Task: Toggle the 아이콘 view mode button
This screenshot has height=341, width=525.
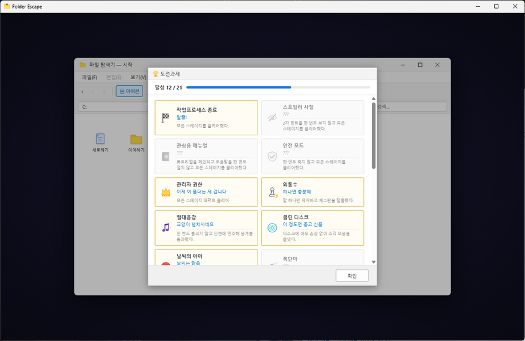Action: pyautogui.click(x=129, y=91)
